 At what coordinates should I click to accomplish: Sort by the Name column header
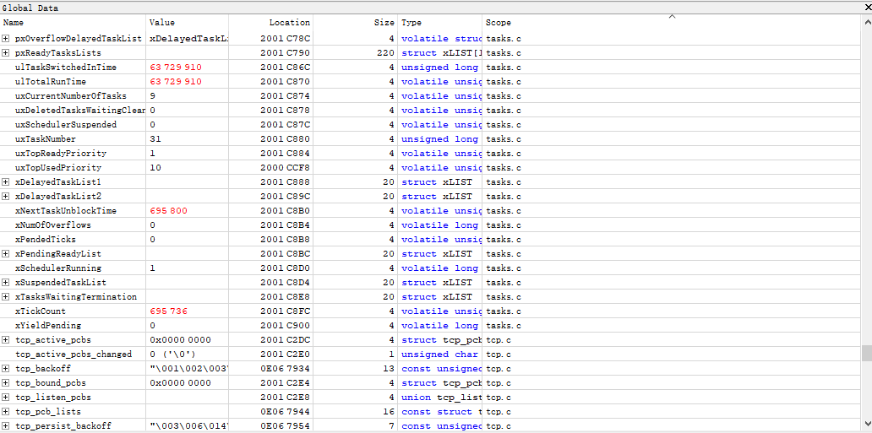click(14, 23)
